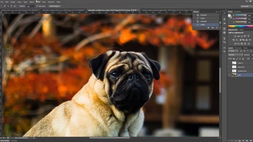Close the active adorable-architecture-asian document tab
Image resolution: width=253 pixels, height=142 pixels.
pos(139,10)
